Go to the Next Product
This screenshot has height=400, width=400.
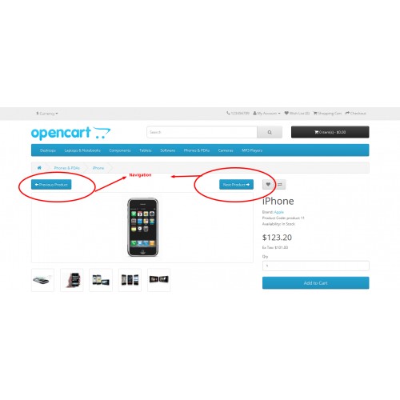(236, 185)
